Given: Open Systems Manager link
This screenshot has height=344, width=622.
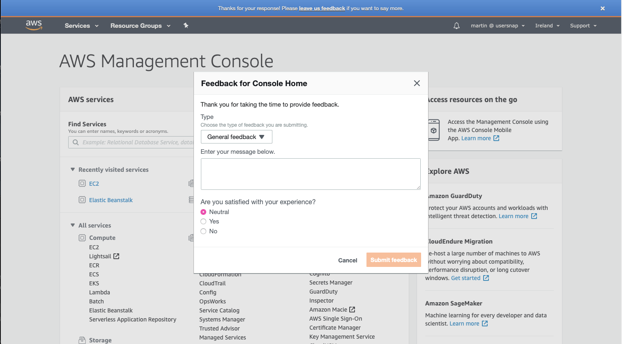Looking at the screenshot, I should click(x=222, y=319).
